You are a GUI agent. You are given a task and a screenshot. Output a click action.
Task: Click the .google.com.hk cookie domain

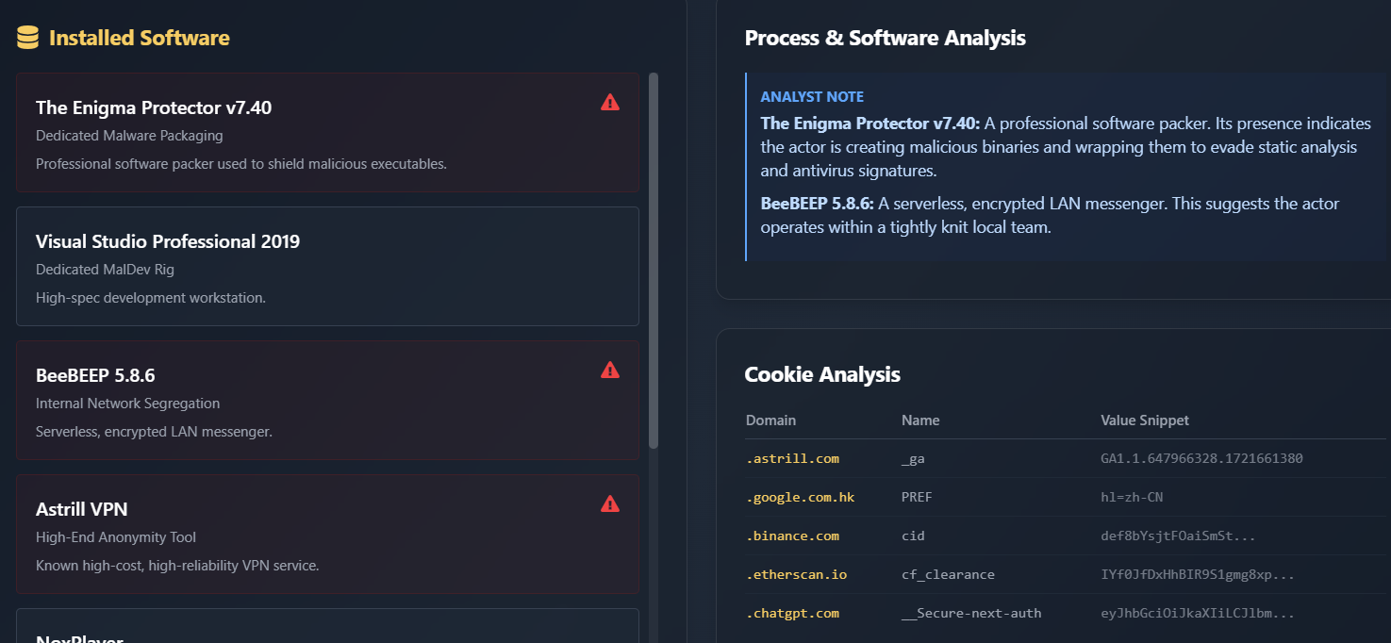click(x=800, y=497)
